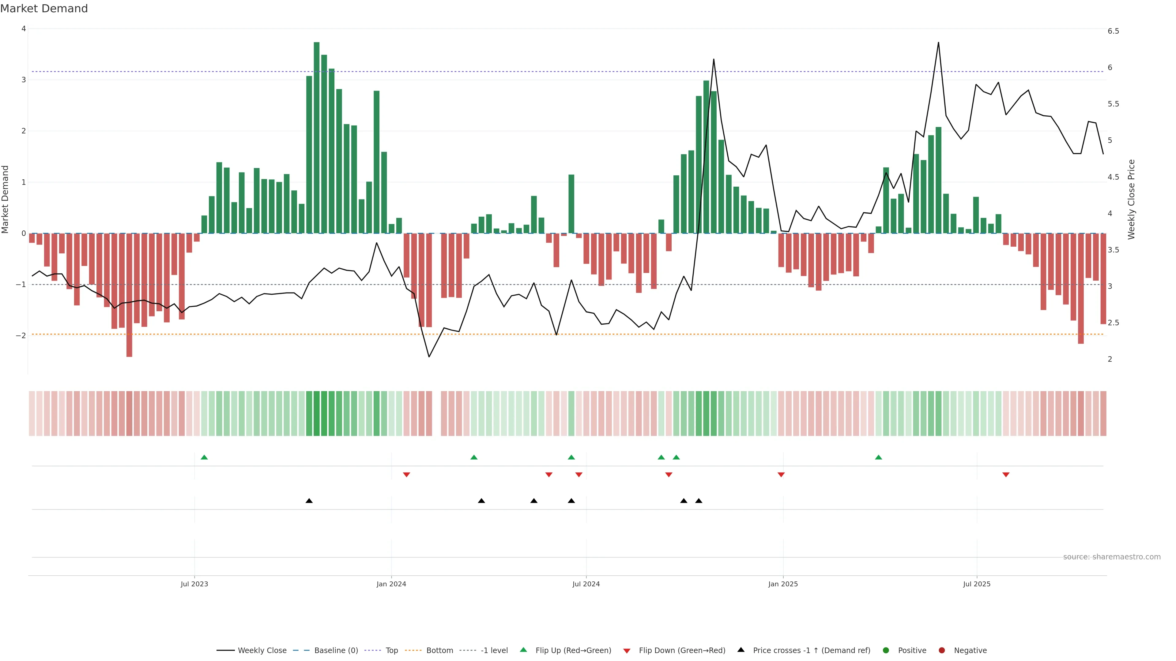Click the Market Demand chart title
Viewport: 1176px width, 661px height.
(x=44, y=9)
